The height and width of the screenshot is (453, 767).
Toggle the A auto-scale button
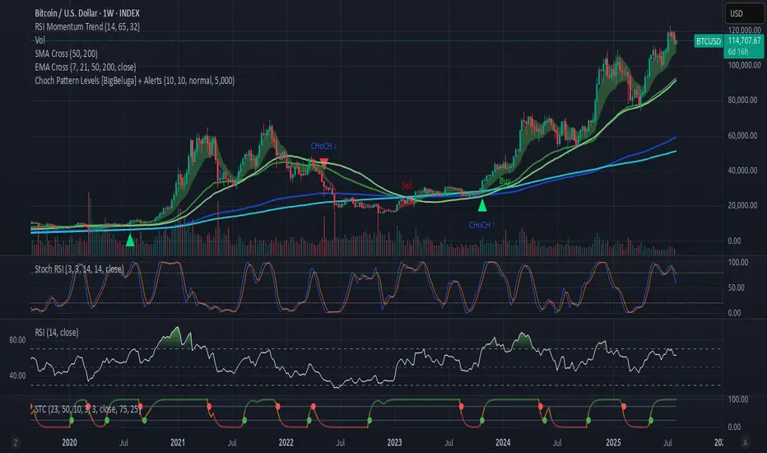745,443
